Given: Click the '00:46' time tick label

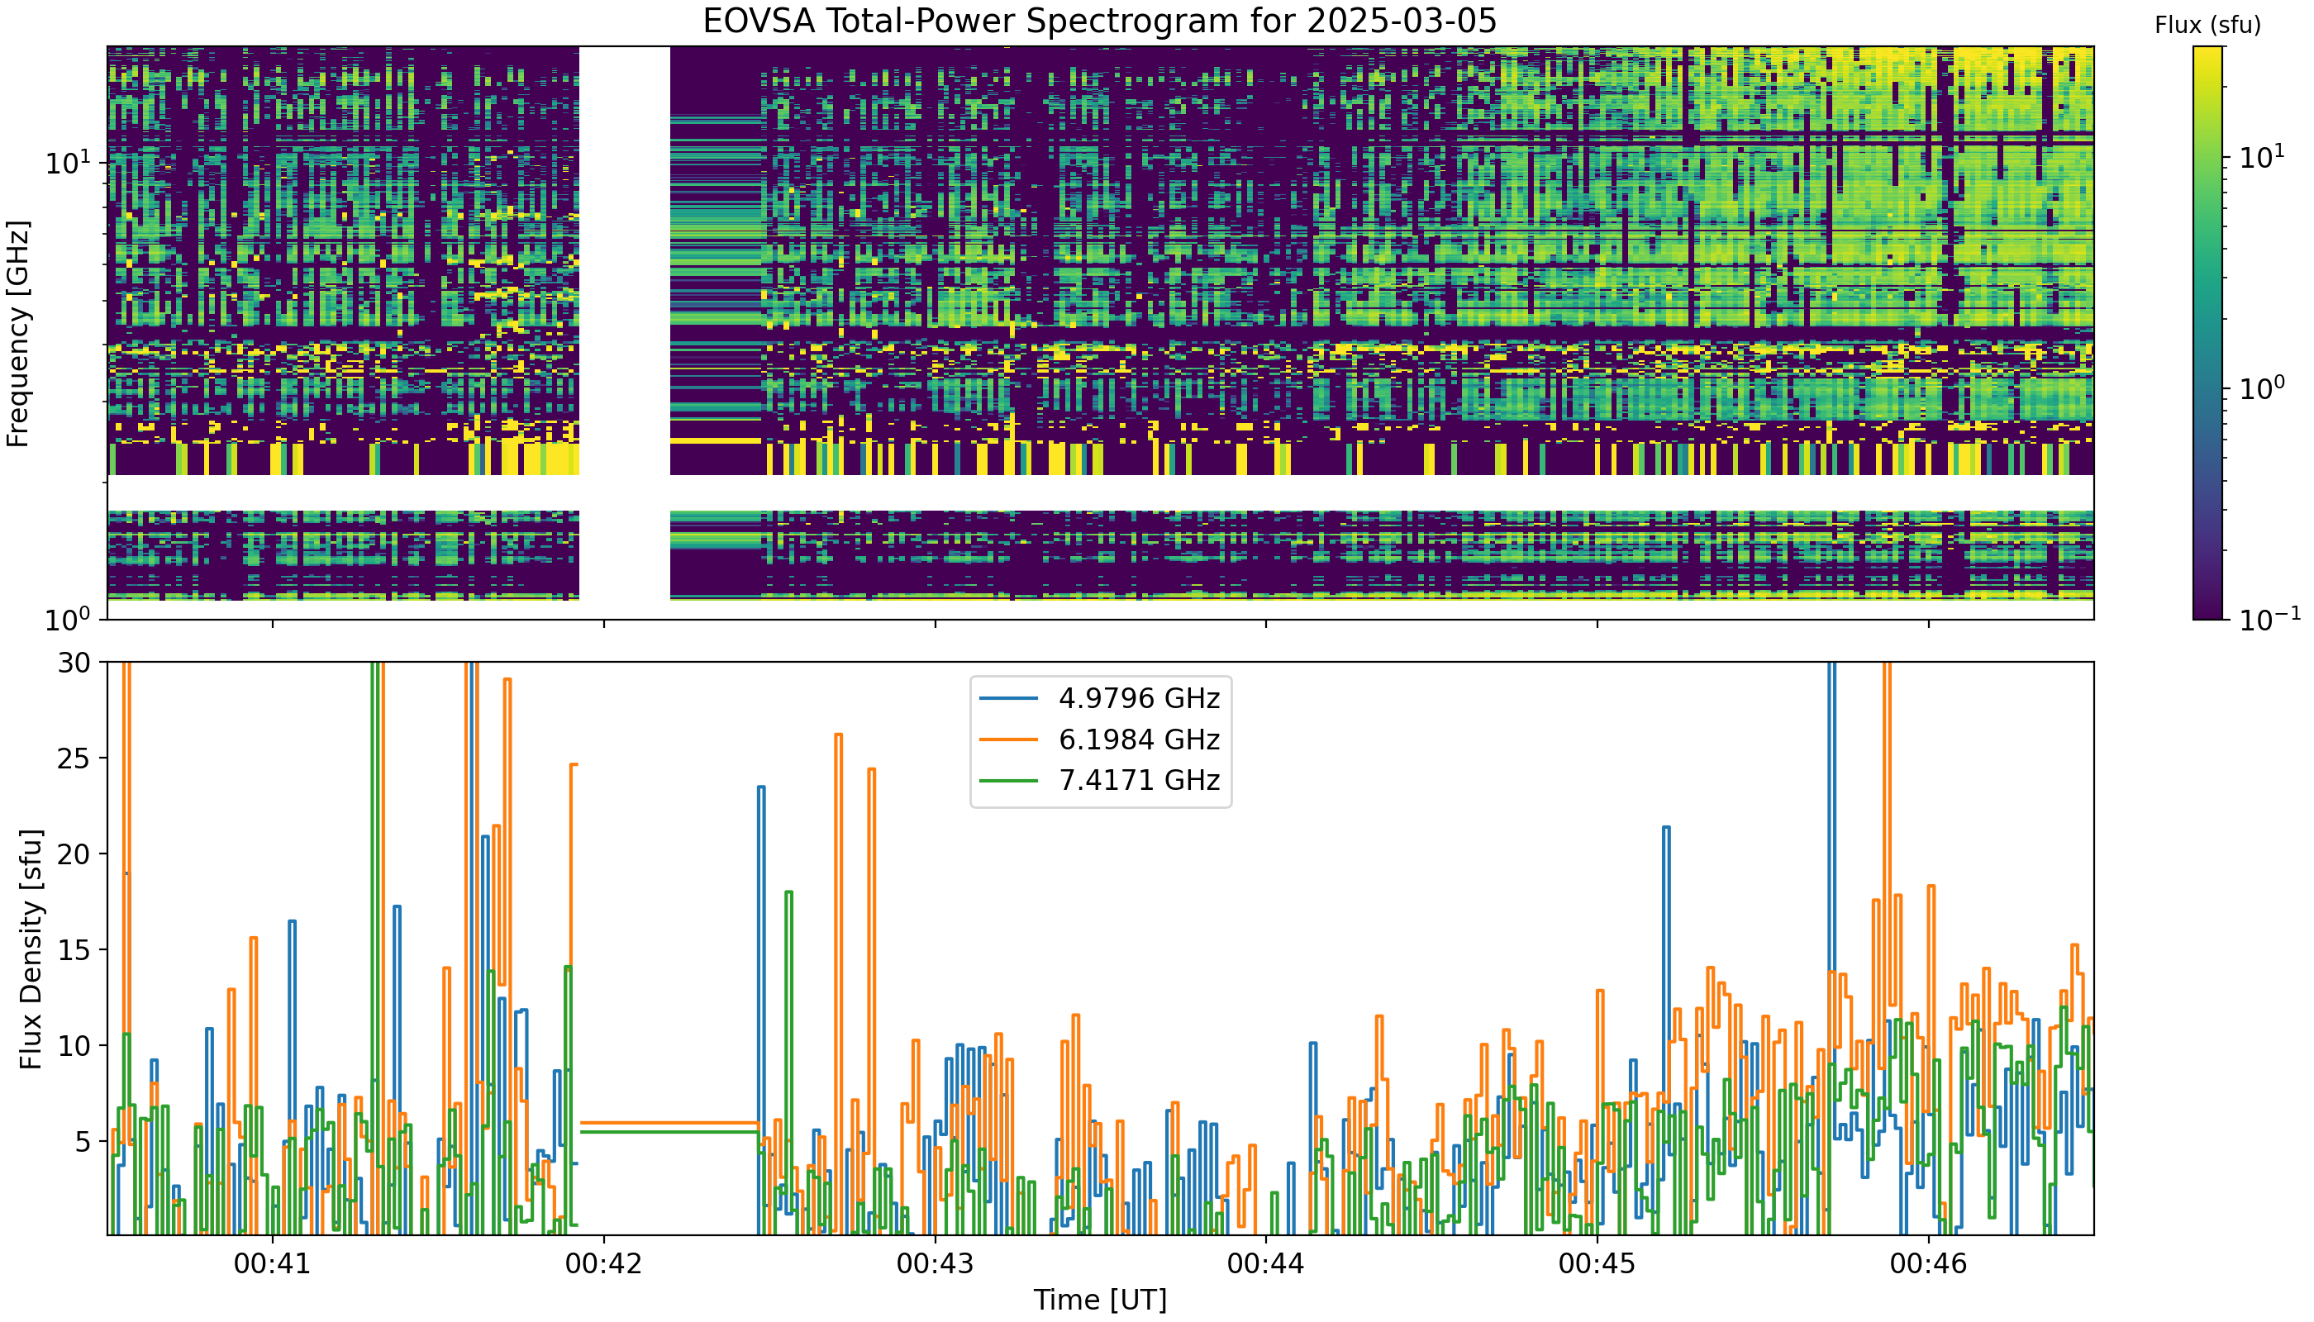Looking at the screenshot, I should pos(1929,1264).
